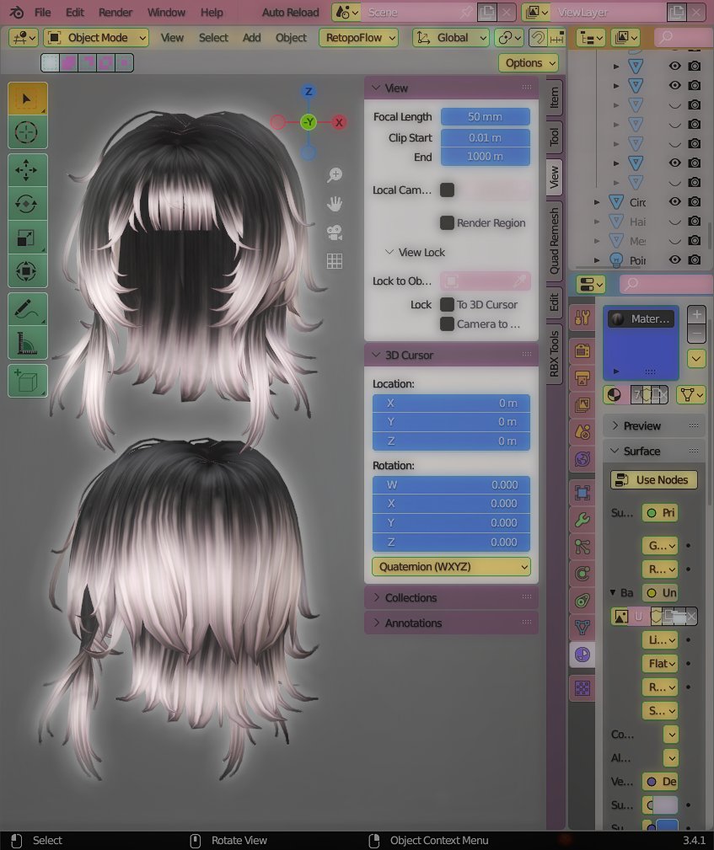Open the viewport Add menu
The height and width of the screenshot is (850, 714).
(251, 37)
